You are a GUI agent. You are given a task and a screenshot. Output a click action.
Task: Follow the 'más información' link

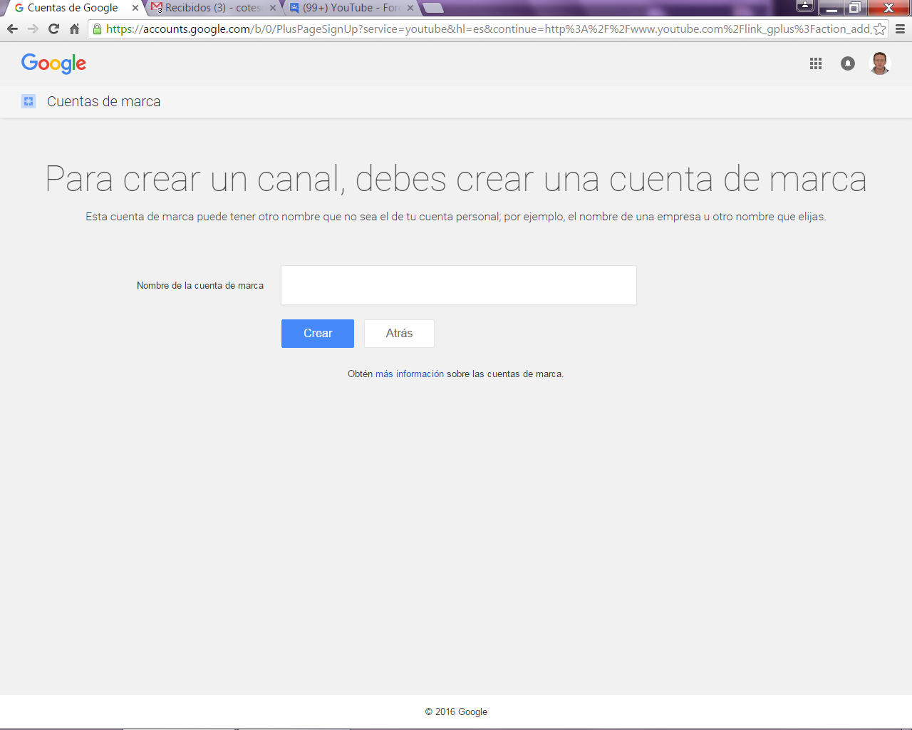point(410,374)
